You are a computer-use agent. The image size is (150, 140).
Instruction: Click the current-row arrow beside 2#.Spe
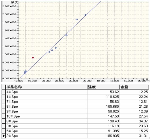tap(4, 136)
